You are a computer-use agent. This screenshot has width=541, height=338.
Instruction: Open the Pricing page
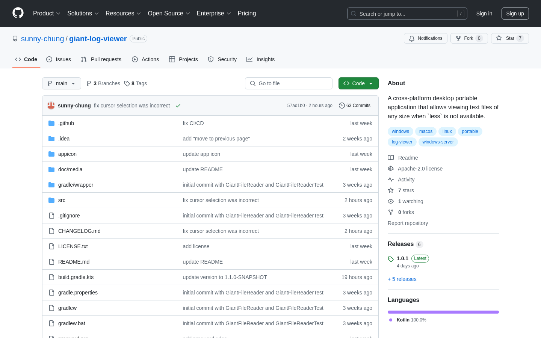[247, 13]
